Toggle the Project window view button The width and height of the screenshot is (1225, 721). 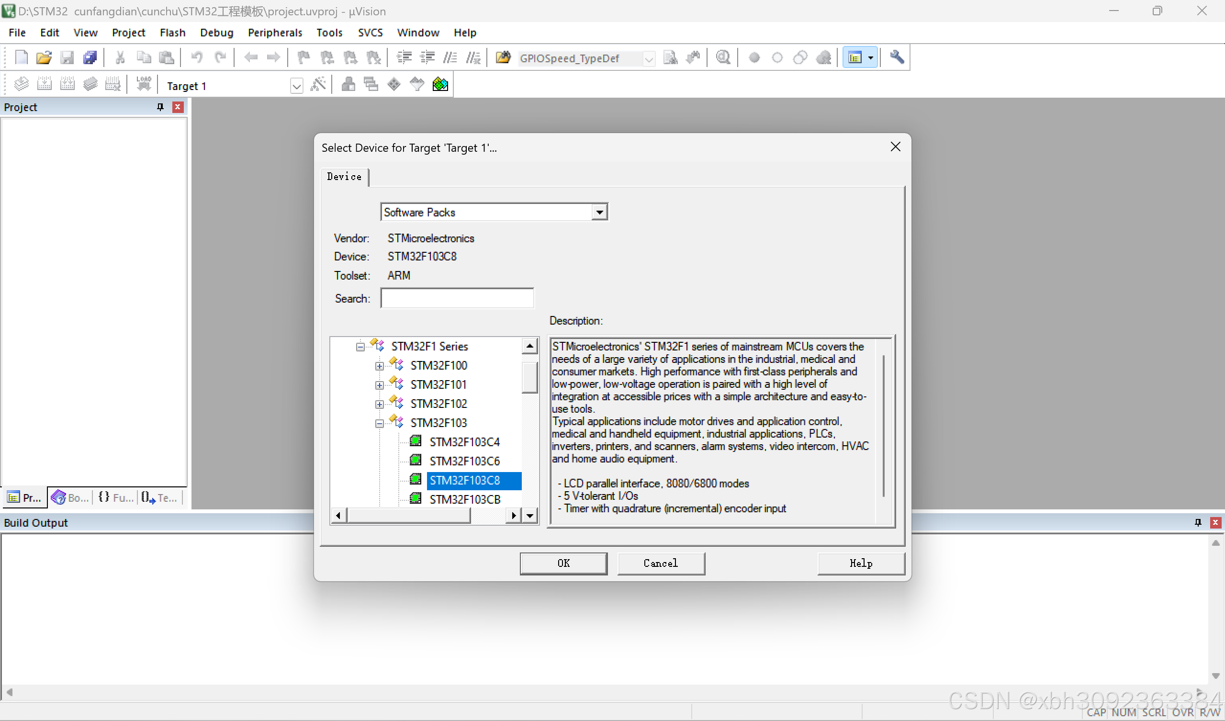[x=854, y=57]
